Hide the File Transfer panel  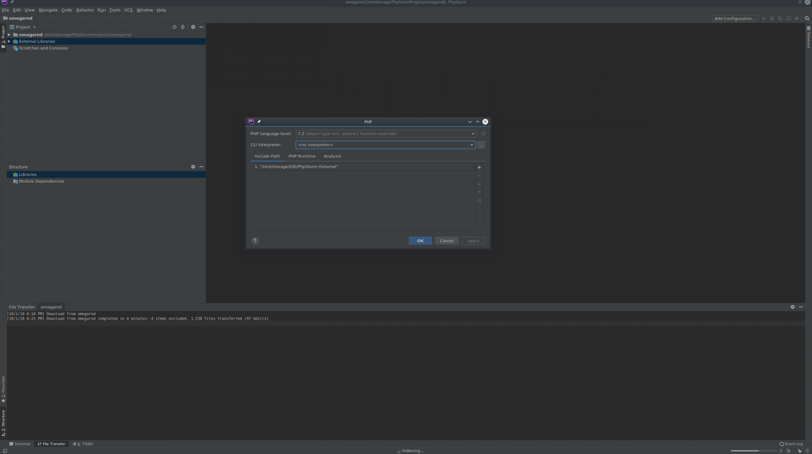click(x=801, y=307)
